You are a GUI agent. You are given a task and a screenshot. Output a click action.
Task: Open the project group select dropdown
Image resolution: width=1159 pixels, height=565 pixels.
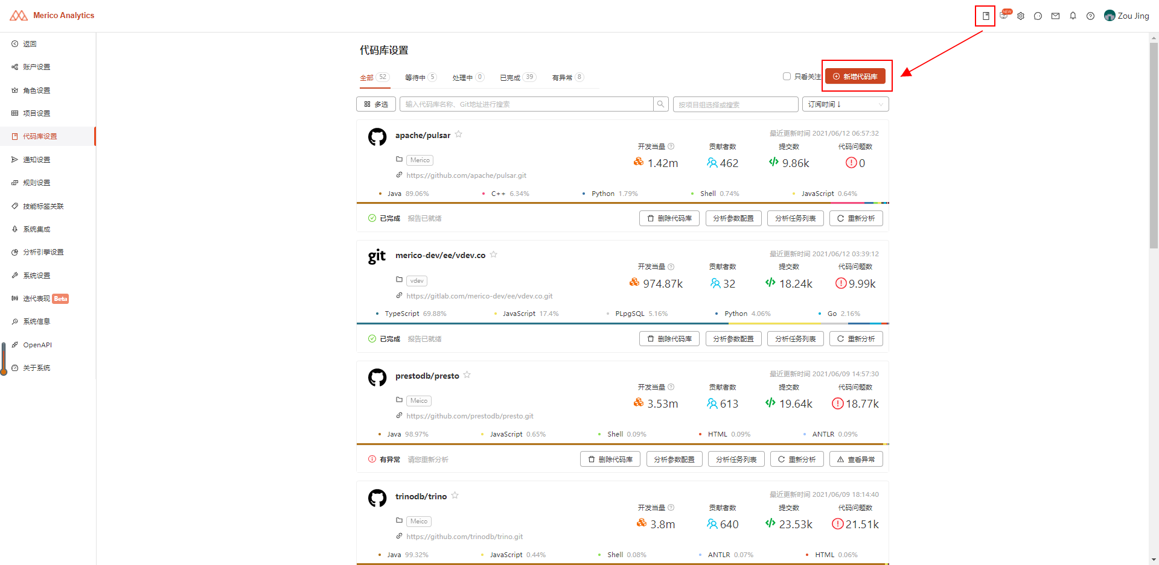click(x=735, y=104)
